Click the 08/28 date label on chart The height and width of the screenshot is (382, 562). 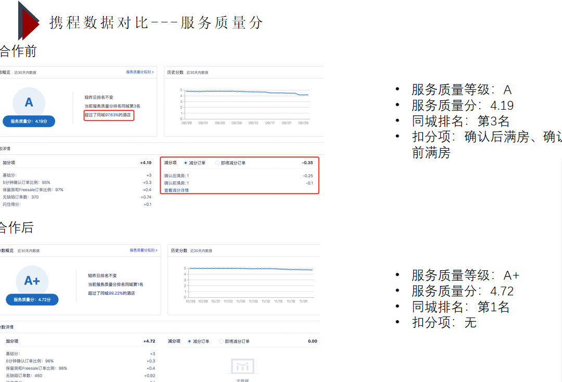[186, 123]
